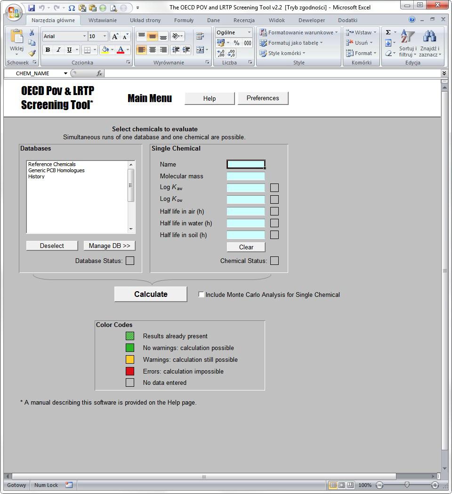Viewport: 452px width, 494px height.
Task: Open the CHEM_NAME name box dropdown
Action: 65,73
